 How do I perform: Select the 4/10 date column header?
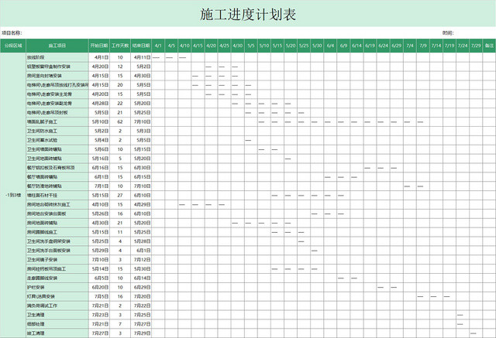coord(184,46)
